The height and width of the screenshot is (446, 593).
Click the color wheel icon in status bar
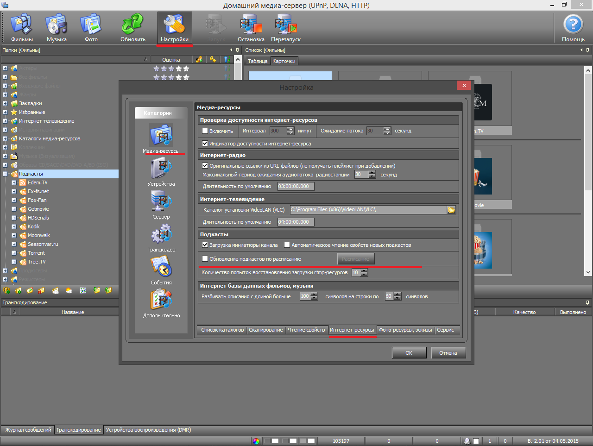(256, 441)
